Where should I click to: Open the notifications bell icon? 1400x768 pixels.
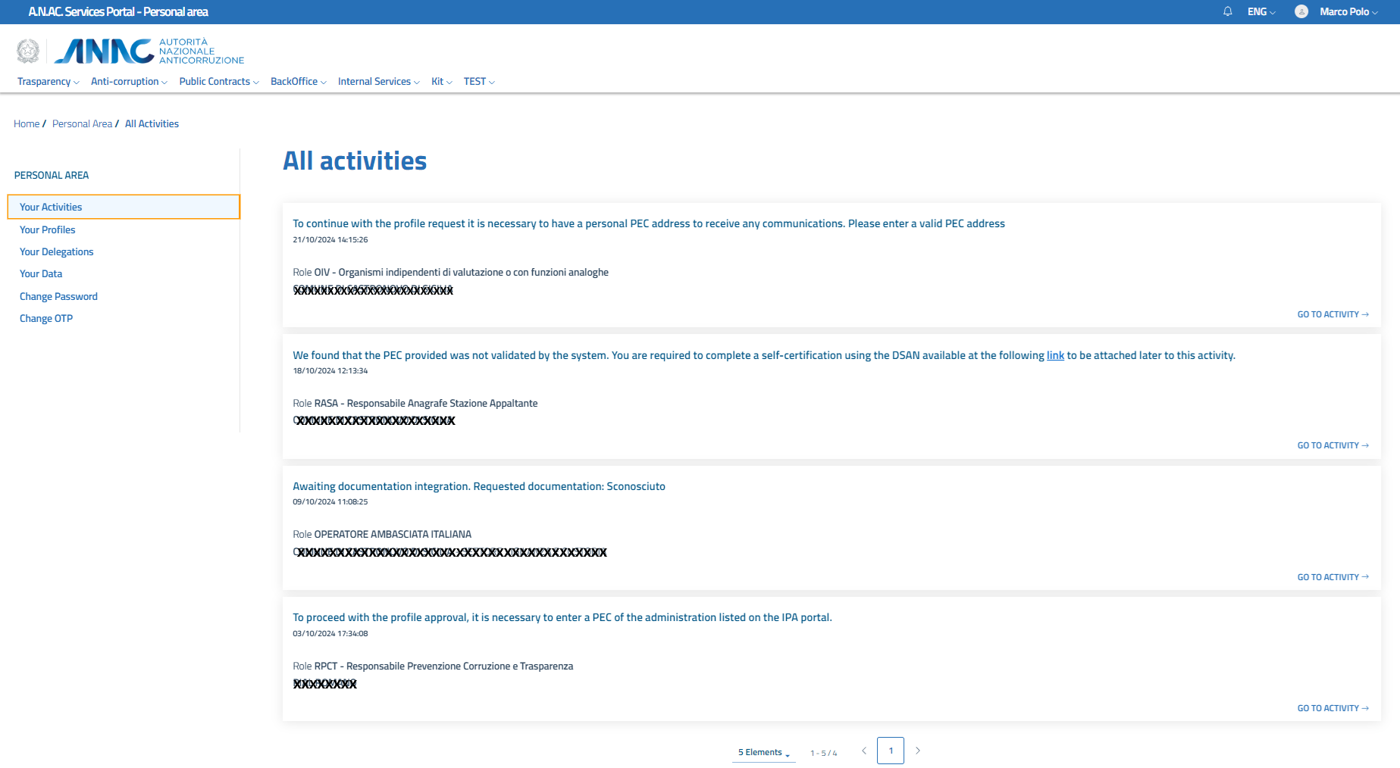(x=1227, y=11)
